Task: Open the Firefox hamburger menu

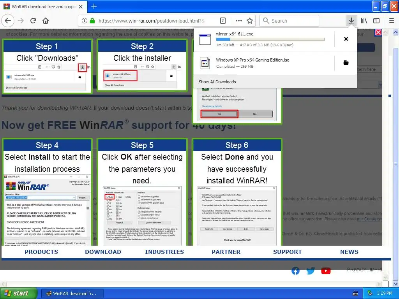Action: (392, 21)
